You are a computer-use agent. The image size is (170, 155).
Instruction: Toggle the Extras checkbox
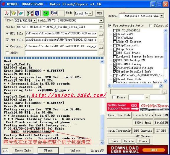(102, 151)
